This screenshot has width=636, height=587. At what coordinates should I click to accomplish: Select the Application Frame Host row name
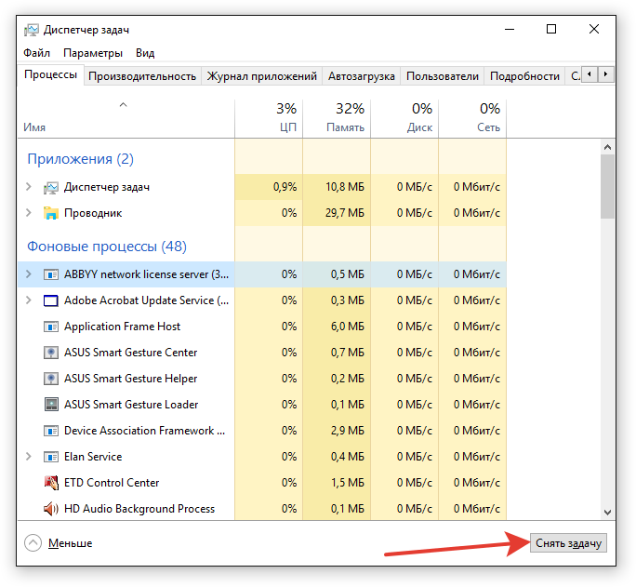click(x=122, y=327)
